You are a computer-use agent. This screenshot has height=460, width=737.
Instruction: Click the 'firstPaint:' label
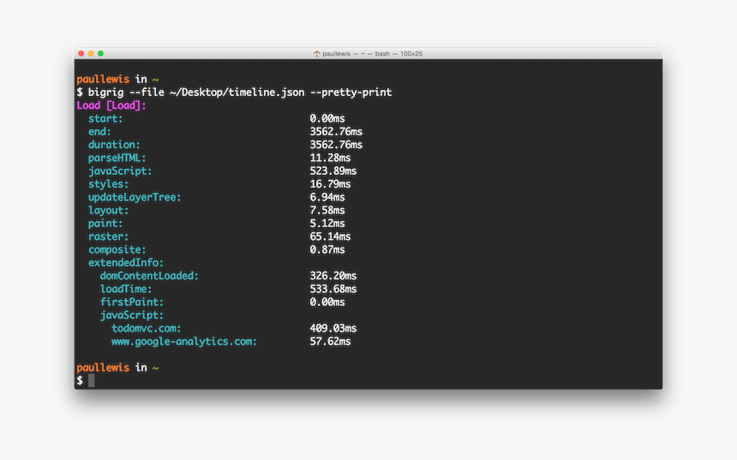132,302
